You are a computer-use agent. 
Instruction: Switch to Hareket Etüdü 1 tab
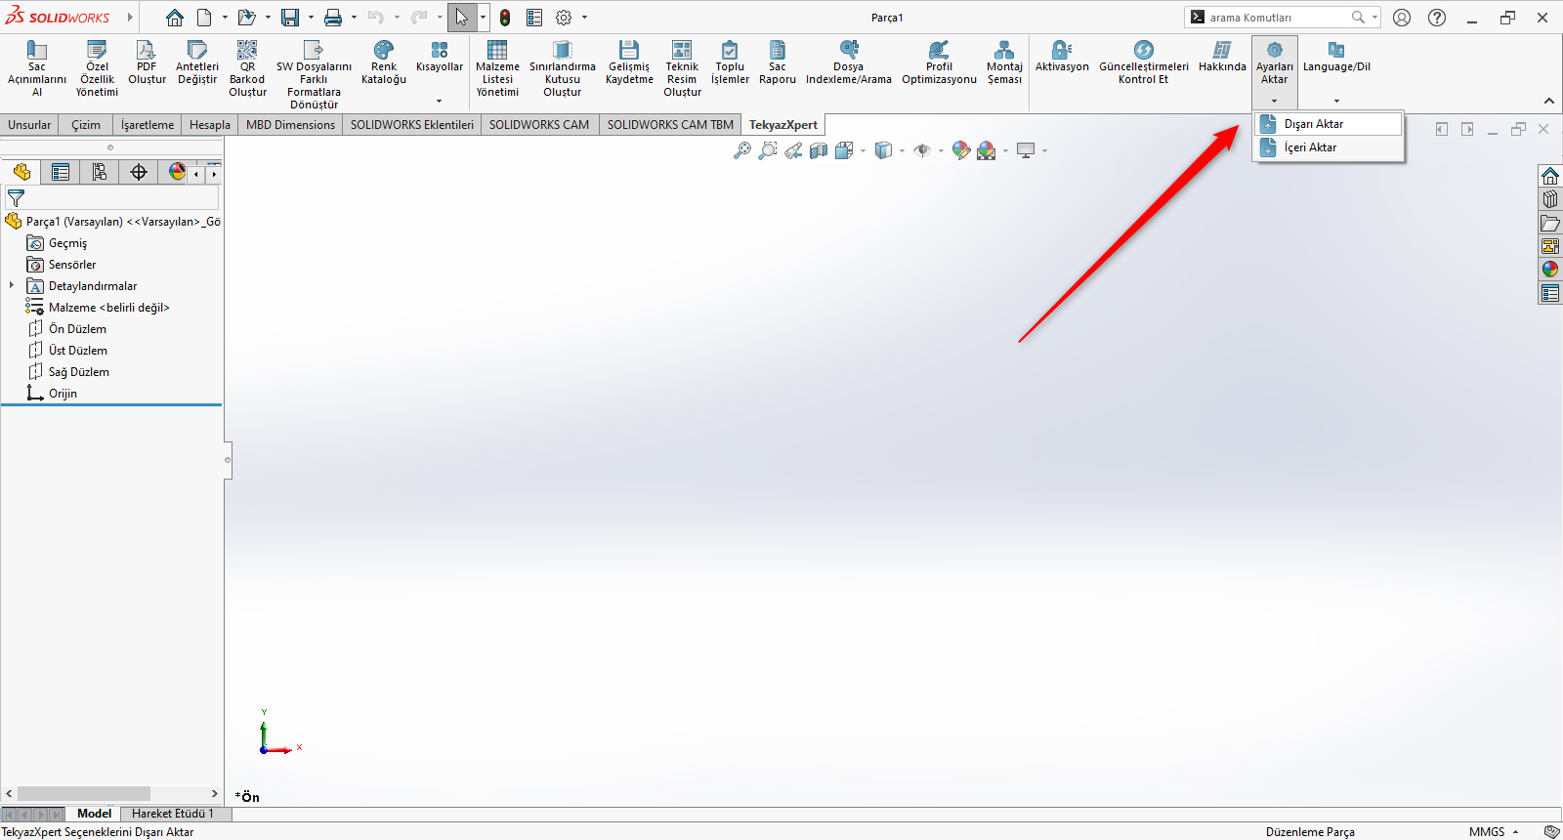[x=173, y=814]
